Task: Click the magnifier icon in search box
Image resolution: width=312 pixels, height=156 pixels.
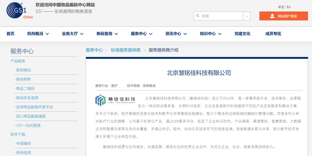Action: click(x=198, y=16)
